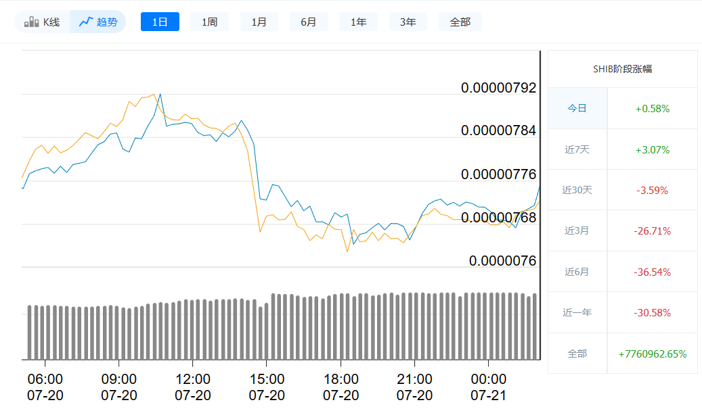702x413 pixels.
Task: Show the 1月 chart range
Action: click(259, 22)
